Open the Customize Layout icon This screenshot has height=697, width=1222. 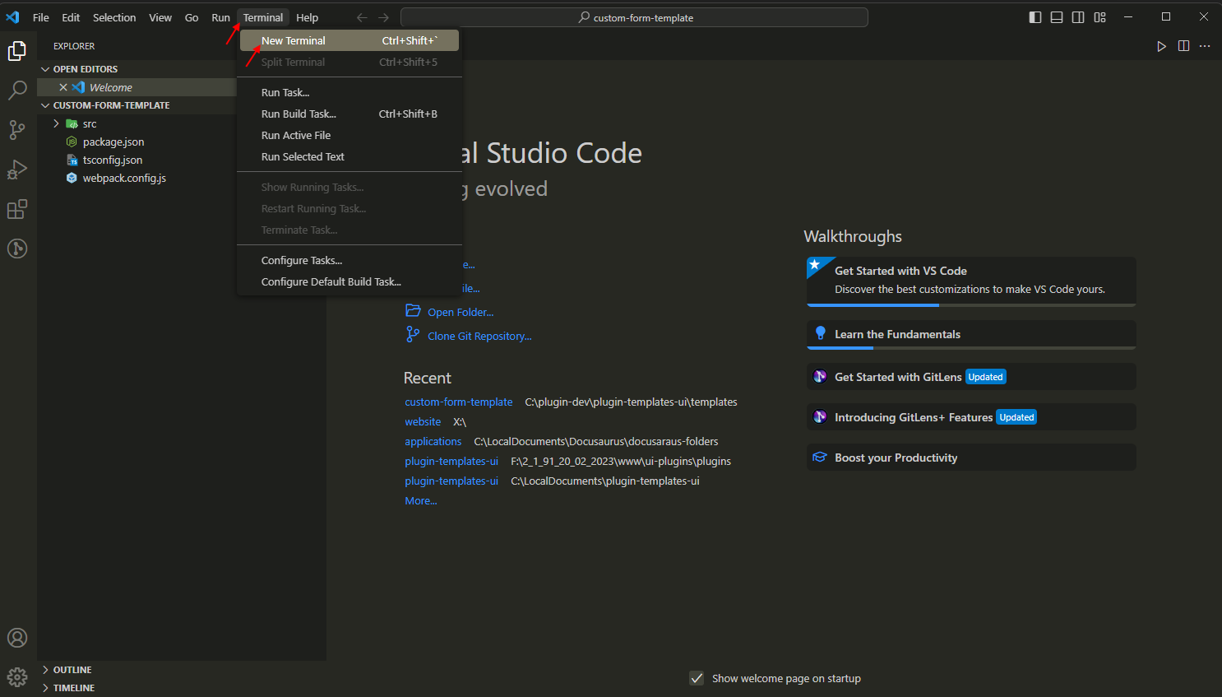coord(1100,17)
